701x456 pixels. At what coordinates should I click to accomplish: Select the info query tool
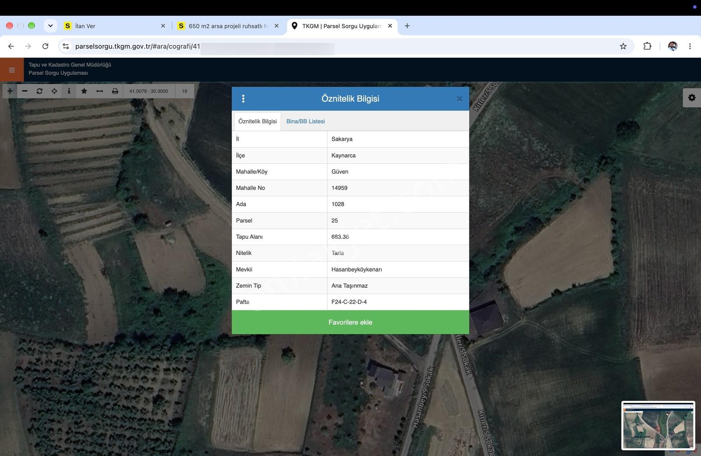click(x=69, y=91)
